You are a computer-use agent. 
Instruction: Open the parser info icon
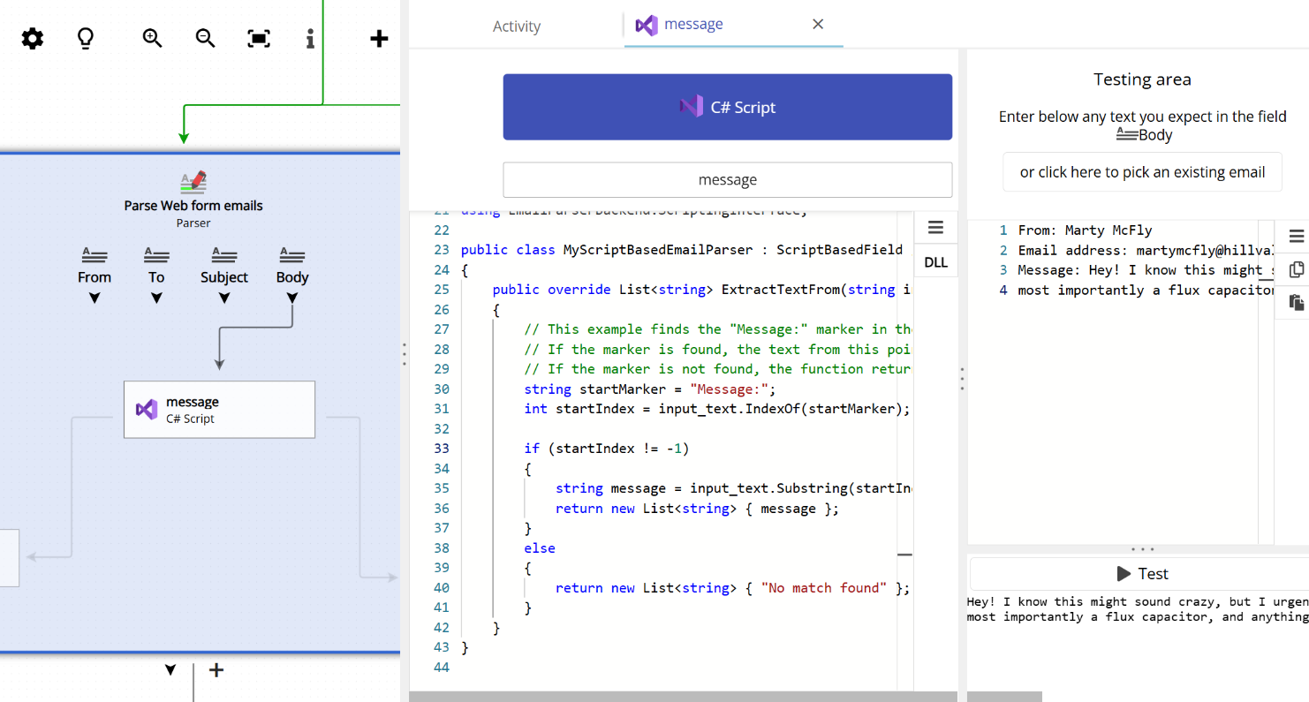[x=309, y=38]
